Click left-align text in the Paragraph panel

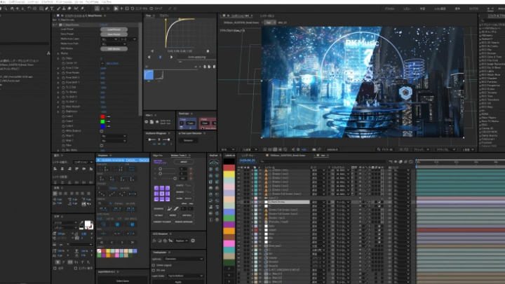point(55,194)
